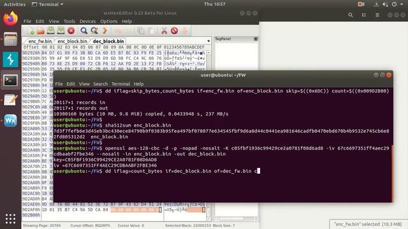Select the dec_block.bin tab

pos(108,41)
